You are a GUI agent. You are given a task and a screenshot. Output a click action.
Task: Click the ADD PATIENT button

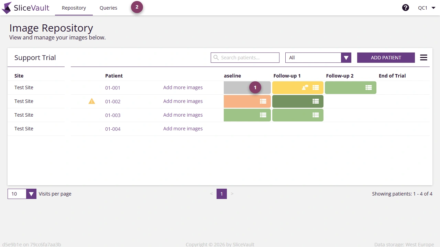(386, 57)
